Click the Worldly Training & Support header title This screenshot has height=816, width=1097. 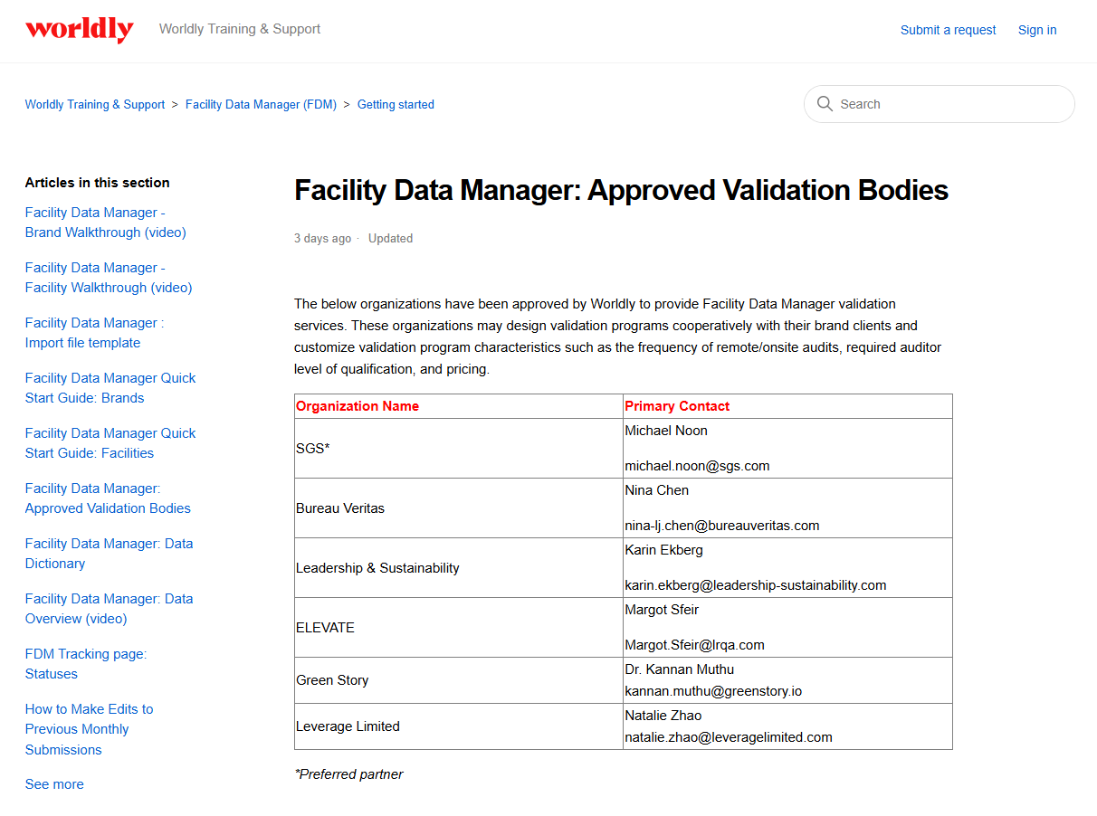pyautogui.click(x=240, y=29)
